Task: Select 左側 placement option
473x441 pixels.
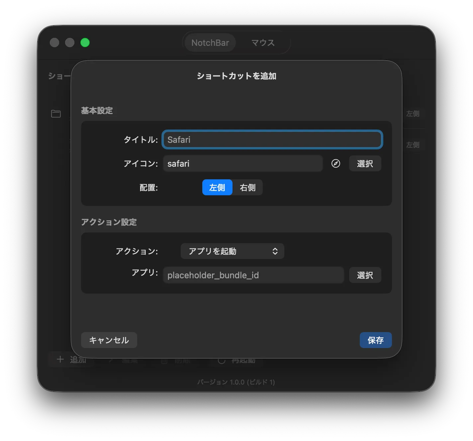Action: pyautogui.click(x=217, y=188)
